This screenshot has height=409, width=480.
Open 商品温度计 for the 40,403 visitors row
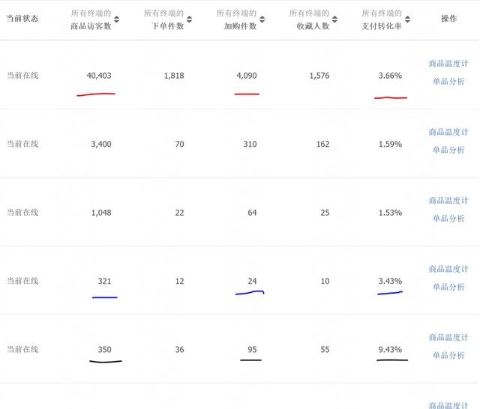[x=448, y=64]
